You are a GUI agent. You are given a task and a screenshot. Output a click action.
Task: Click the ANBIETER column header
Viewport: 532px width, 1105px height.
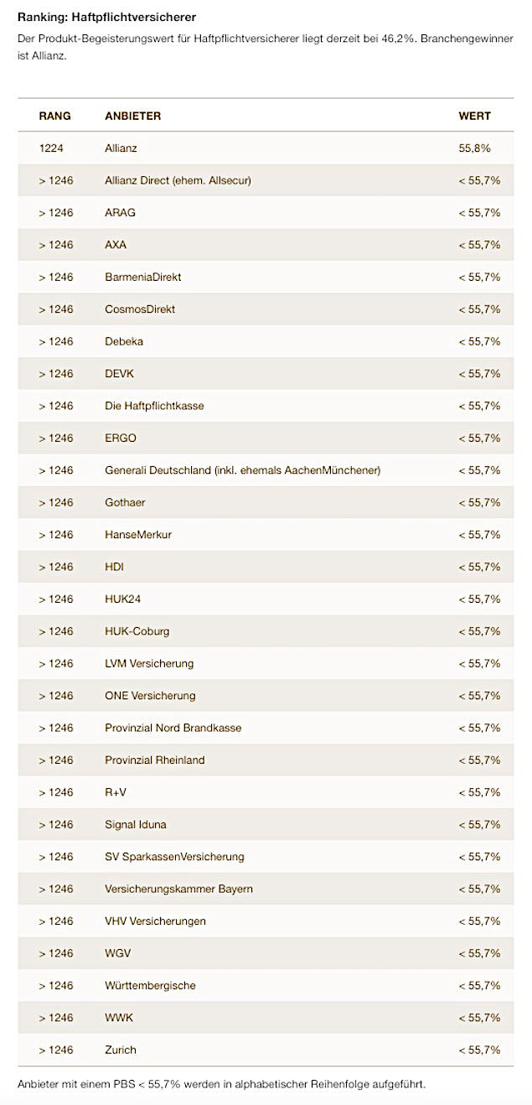click(x=132, y=116)
